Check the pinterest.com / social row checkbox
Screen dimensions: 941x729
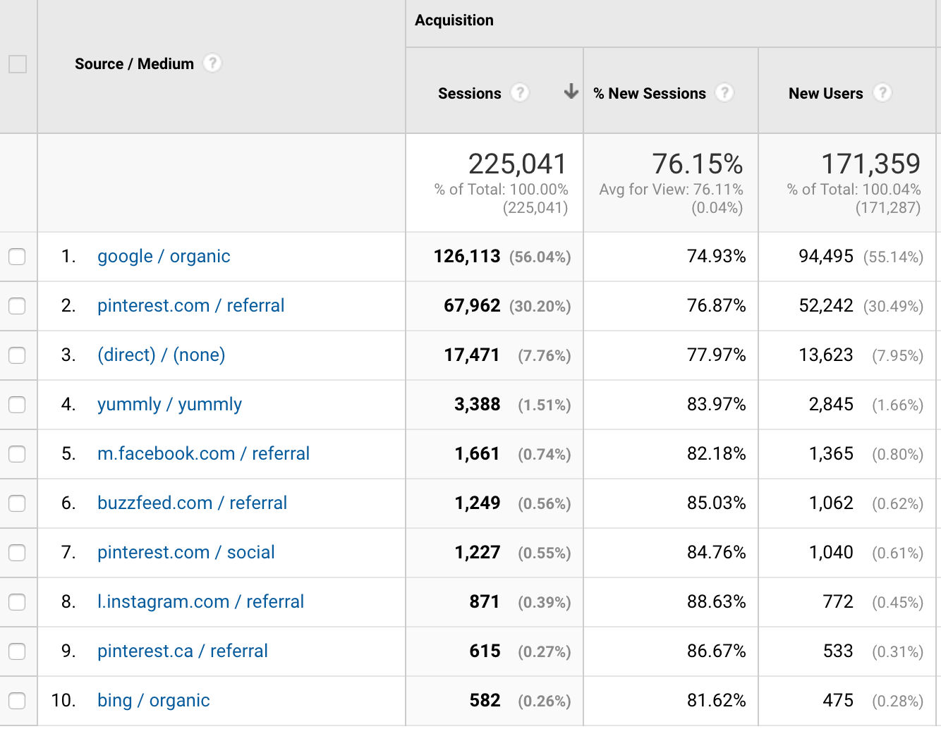(17, 553)
